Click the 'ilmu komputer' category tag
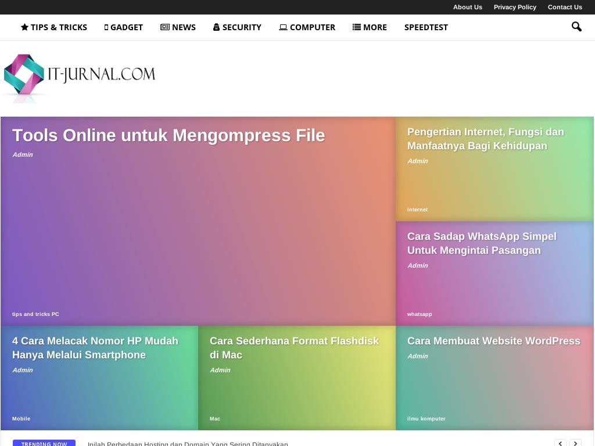This screenshot has width=595, height=446. tap(426, 419)
